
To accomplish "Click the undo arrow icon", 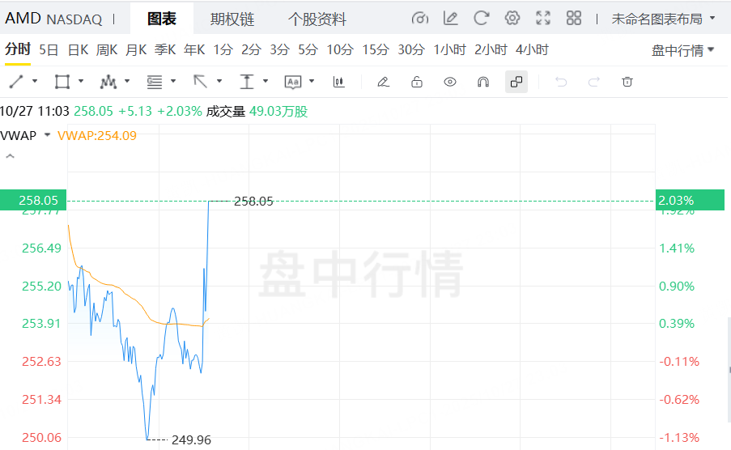I will [561, 82].
